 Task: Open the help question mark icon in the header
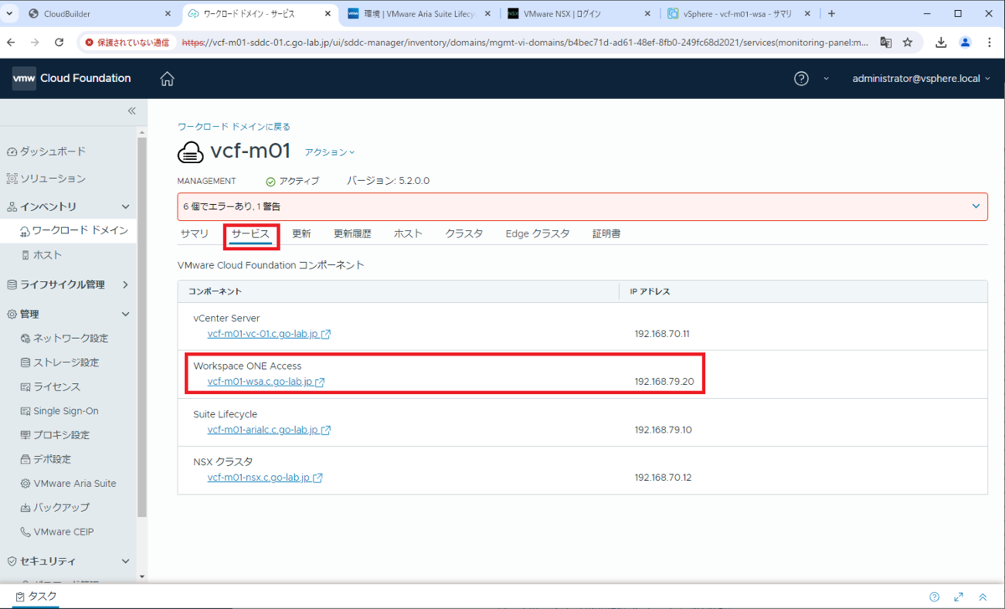point(801,79)
